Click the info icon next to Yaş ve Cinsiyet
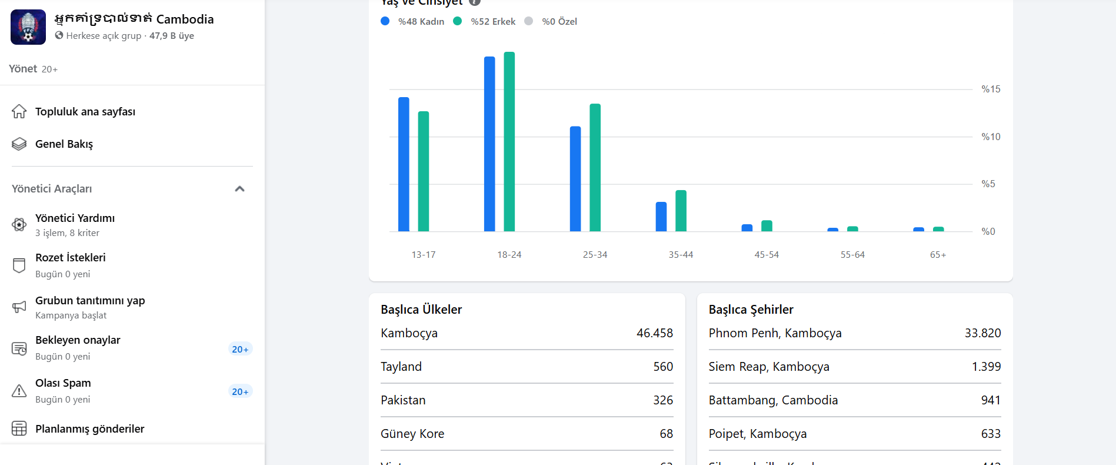 coord(475,2)
